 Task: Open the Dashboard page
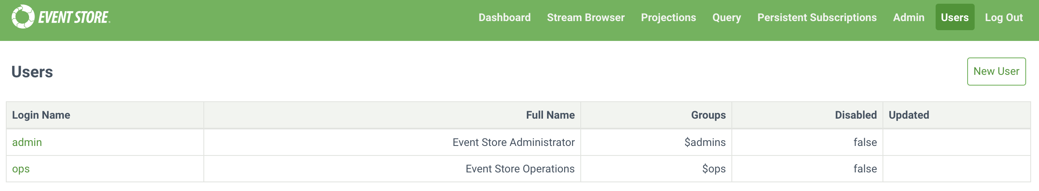click(504, 17)
